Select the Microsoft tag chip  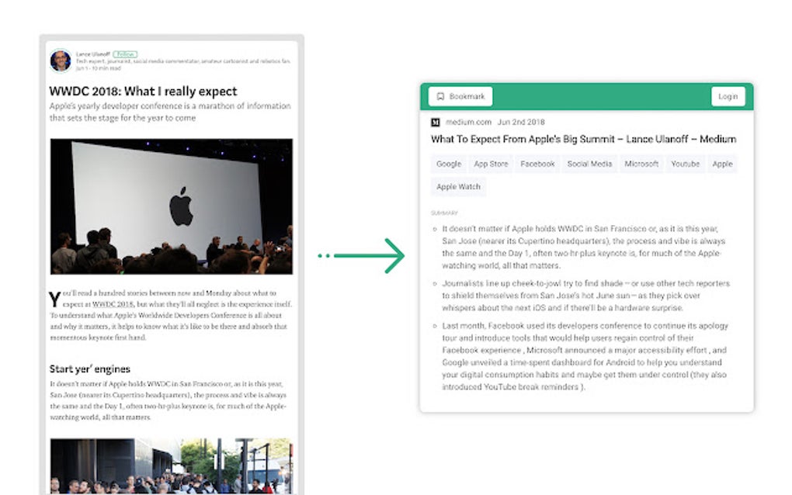pyautogui.click(x=641, y=164)
